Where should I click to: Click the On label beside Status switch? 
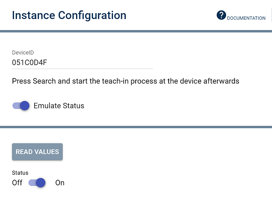click(60, 183)
